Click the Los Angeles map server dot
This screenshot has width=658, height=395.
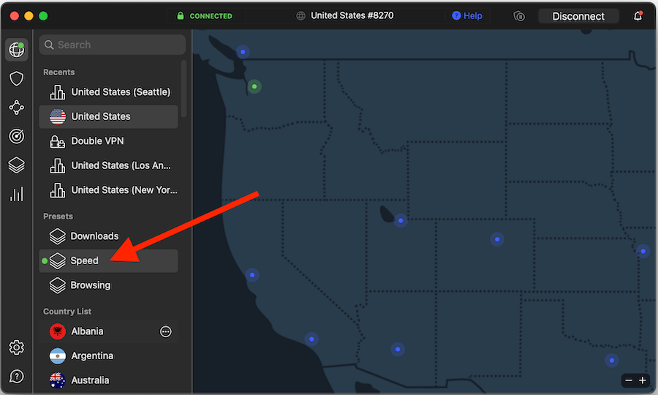311,339
